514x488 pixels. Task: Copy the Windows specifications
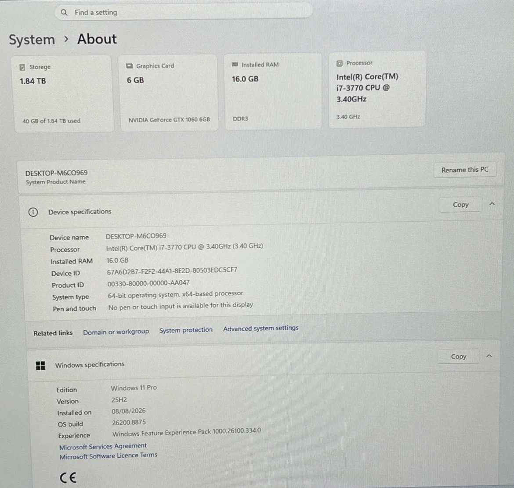pyautogui.click(x=458, y=357)
